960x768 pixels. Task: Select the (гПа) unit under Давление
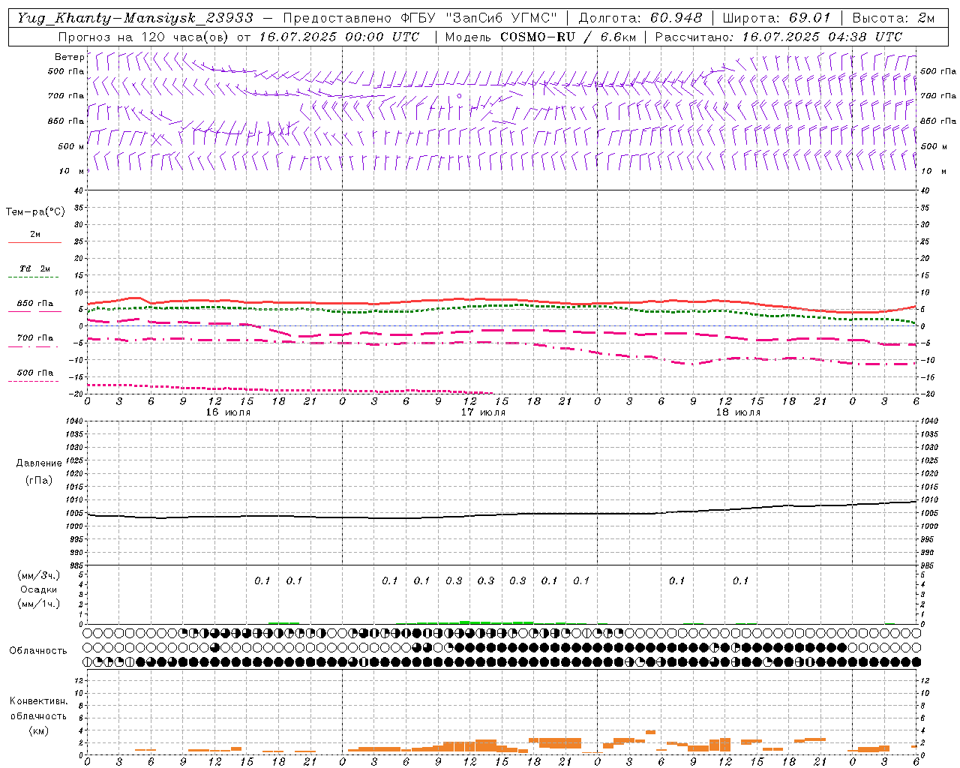(39, 480)
